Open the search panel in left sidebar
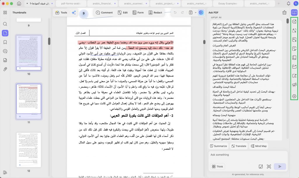 click(x=5, y=24)
